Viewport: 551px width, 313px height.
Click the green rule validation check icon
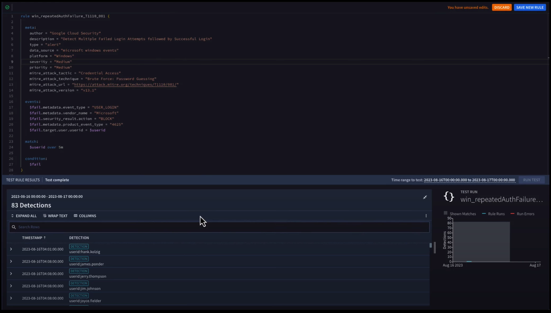(x=7, y=7)
